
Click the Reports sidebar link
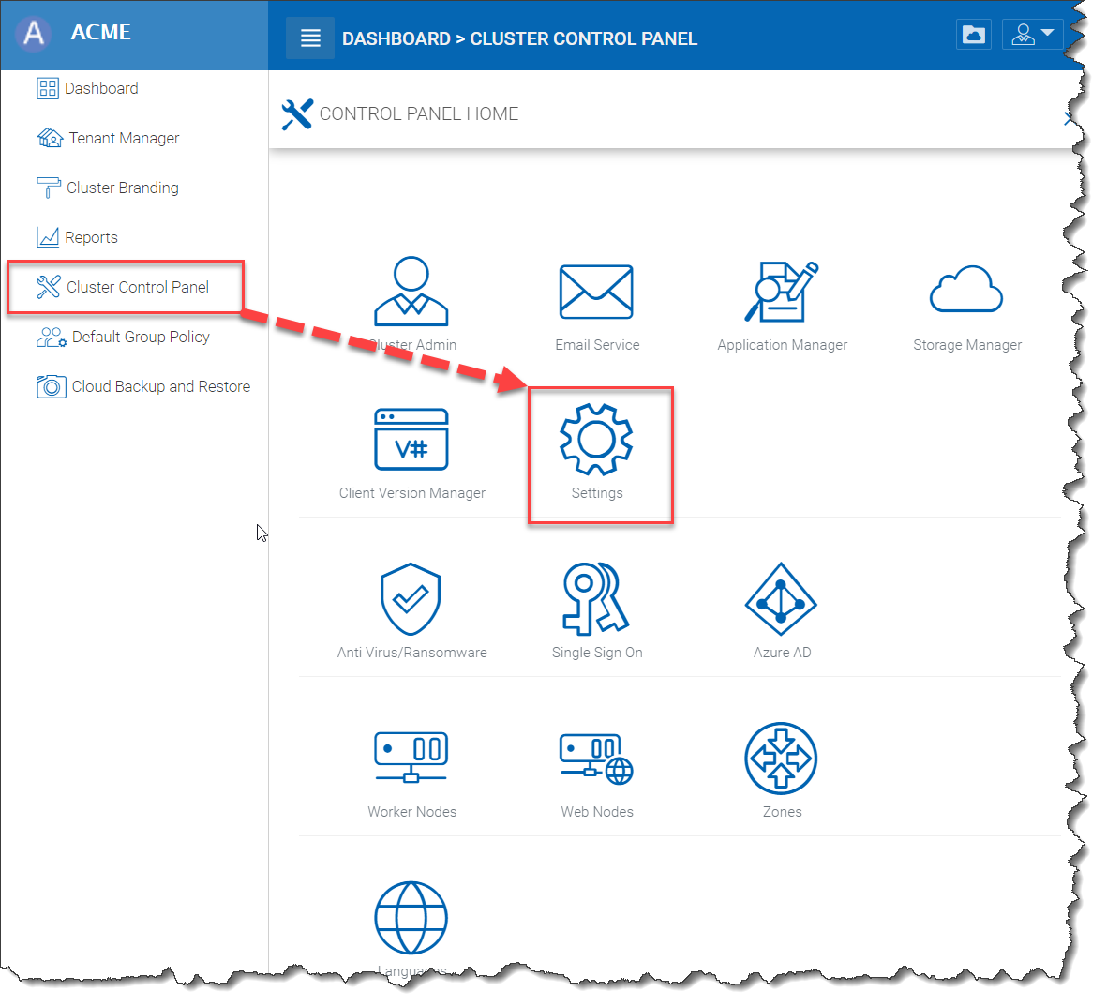pos(91,237)
